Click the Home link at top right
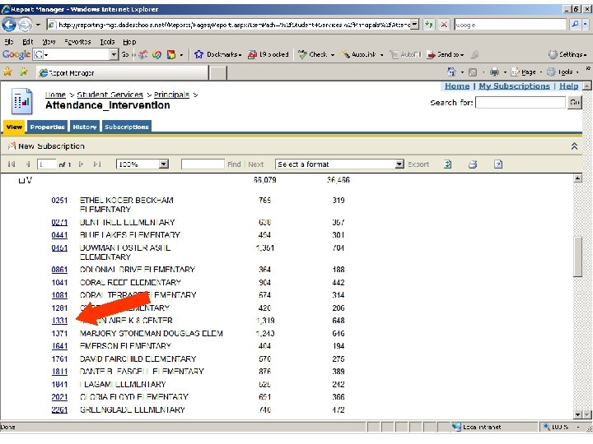 pos(457,86)
